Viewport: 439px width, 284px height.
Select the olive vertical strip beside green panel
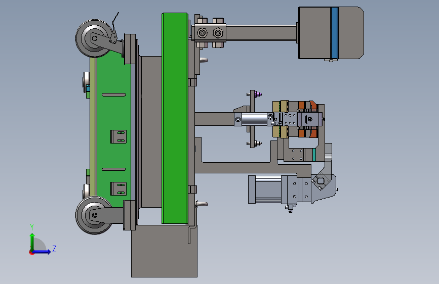point(92,127)
